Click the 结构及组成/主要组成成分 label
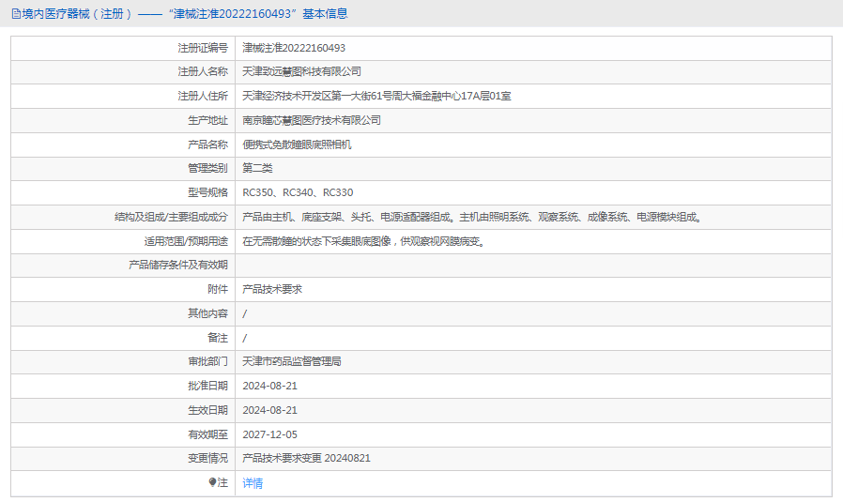Image resolution: width=843 pixels, height=502 pixels. tap(171, 217)
